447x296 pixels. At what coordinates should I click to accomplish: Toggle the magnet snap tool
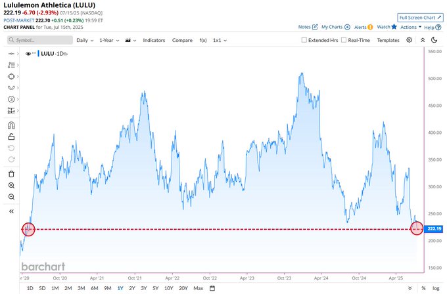tap(11, 125)
